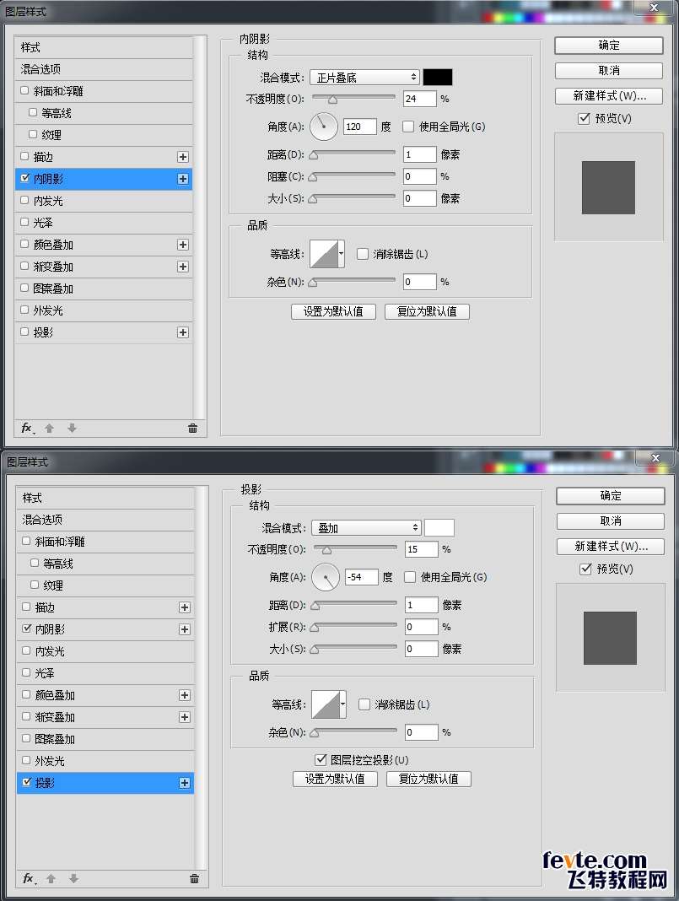Move effect up arrow in upper dialog
The width and height of the screenshot is (679, 901).
(x=50, y=428)
